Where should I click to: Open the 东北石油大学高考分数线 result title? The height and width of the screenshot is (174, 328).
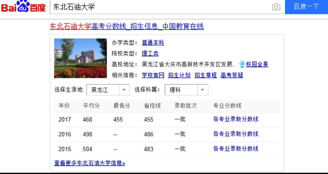[x=127, y=27]
